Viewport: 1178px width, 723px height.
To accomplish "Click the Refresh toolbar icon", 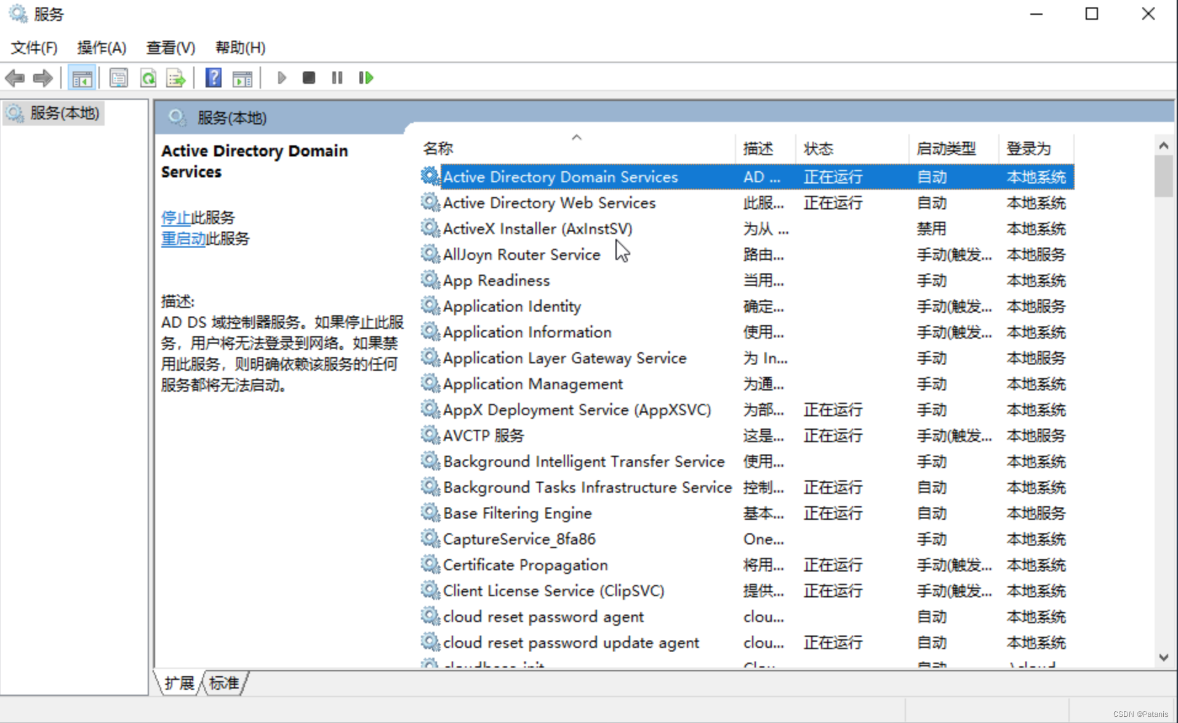I will click(148, 78).
